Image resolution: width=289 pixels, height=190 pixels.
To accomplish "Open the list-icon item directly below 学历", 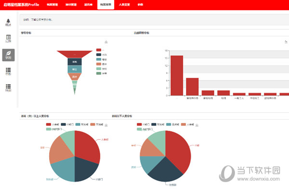I will (8, 71).
